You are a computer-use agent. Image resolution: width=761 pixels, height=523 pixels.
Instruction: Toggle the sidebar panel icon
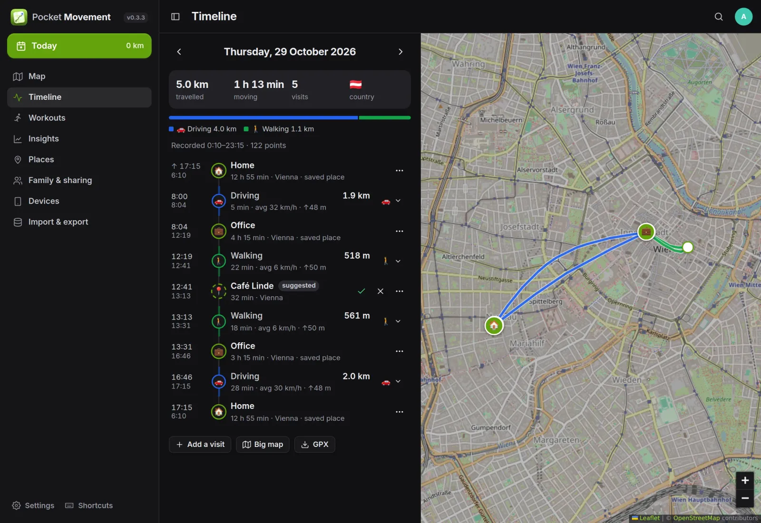pyautogui.click(x=176, y=17)
